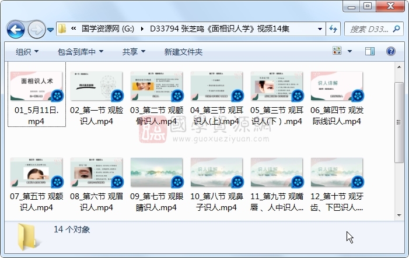
Task: Select the 10_第八节 观鼻子识人.mp4 thumbnail
Action: click(x=216, y=172)
